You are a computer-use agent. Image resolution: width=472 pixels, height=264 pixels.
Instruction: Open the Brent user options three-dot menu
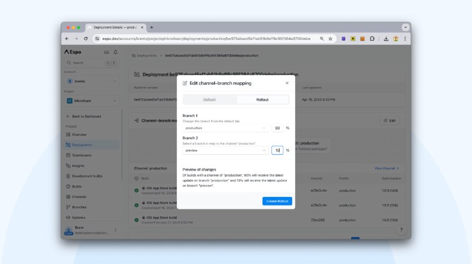(x=116, y=230)
